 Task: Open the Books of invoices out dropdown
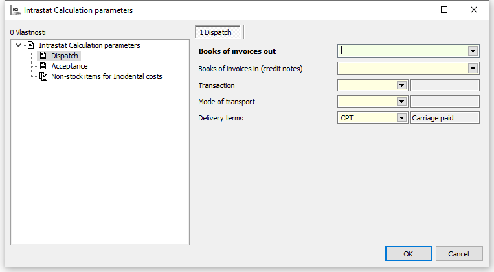tap(473, 51)
